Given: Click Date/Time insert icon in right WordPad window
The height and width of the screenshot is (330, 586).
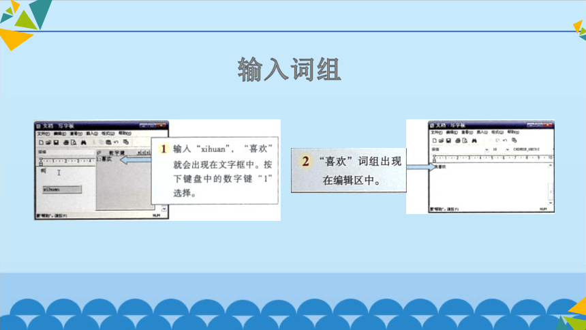Looking at the screenshot, I should (514, 140).
